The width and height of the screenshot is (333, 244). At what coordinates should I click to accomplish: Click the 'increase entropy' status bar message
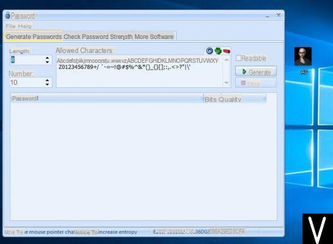[117, 232]
